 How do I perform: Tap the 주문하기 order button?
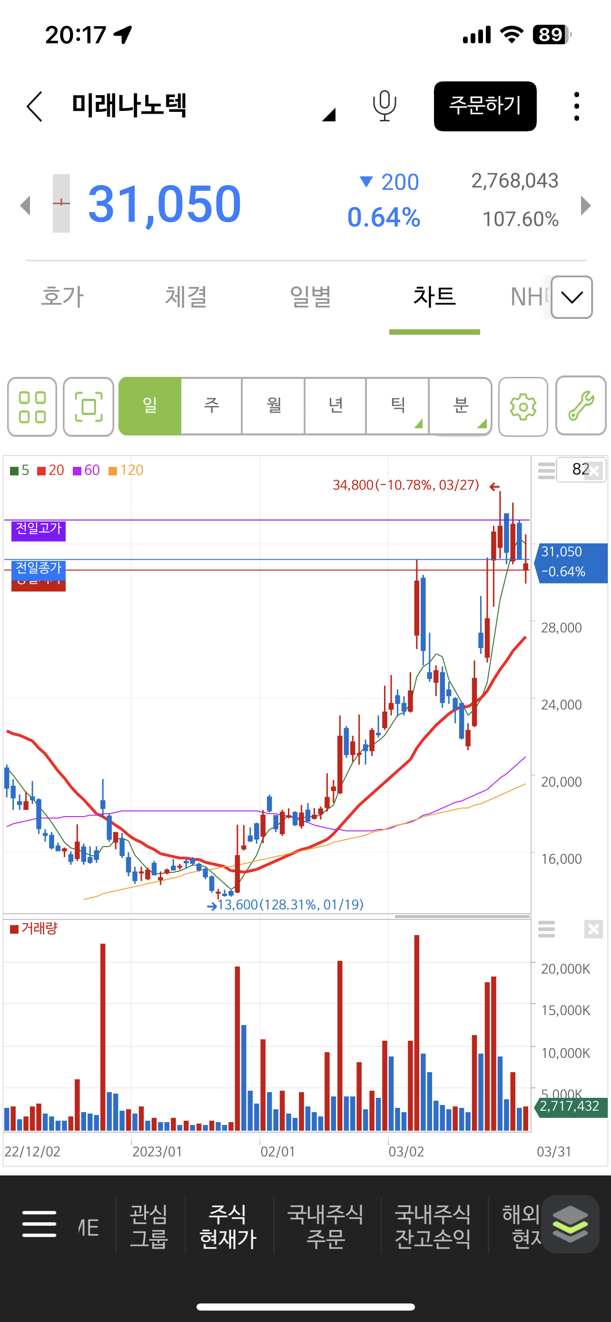click(485, 106)
